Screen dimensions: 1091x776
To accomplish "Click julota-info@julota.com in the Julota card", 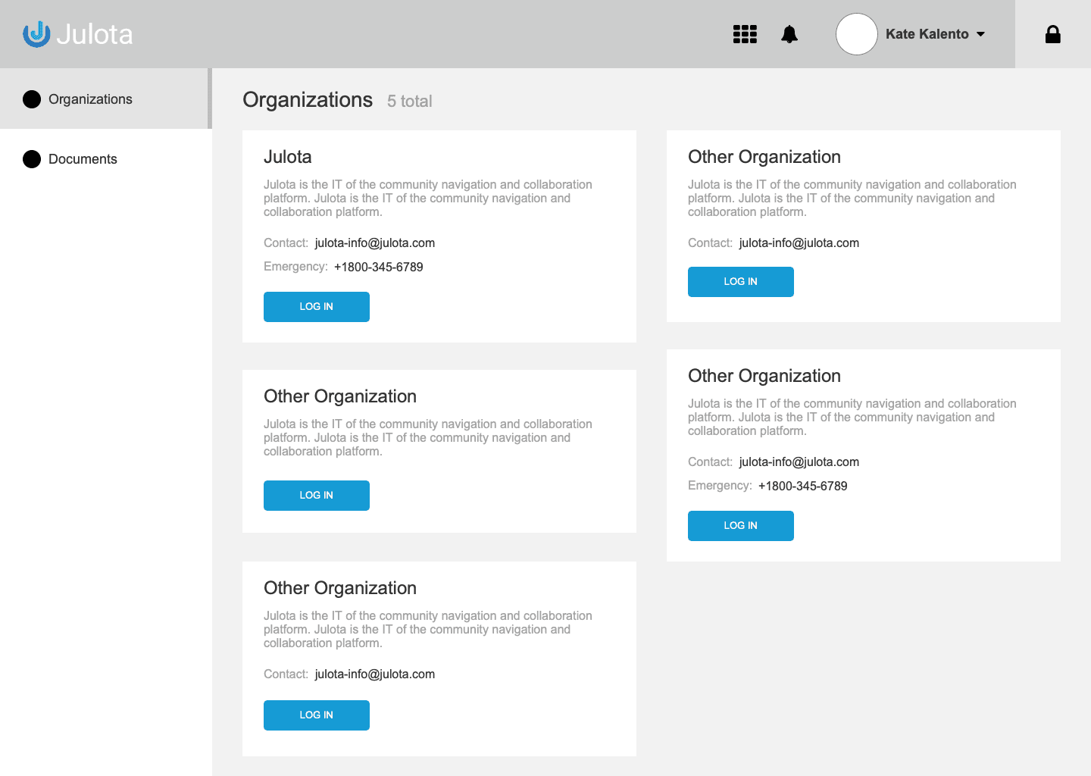I will point(375,243).
